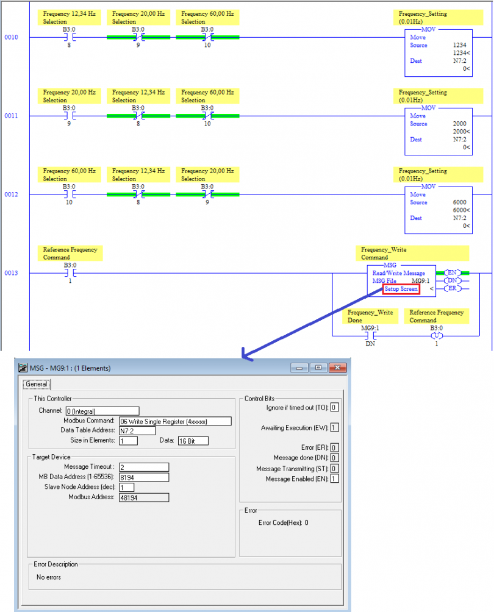Toggle the Message Enabled (EN) control bit
494x612 pixels.
pos(334,479)
